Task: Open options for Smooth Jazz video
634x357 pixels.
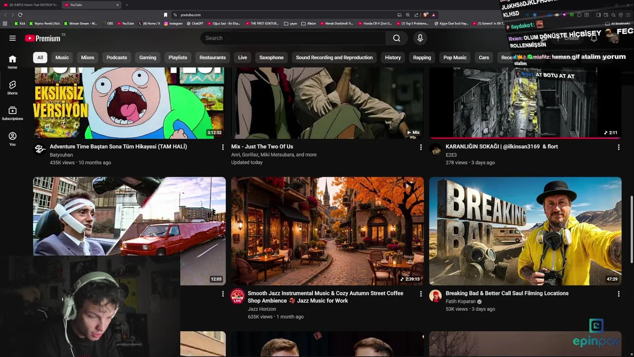Action: coord(421,294)
